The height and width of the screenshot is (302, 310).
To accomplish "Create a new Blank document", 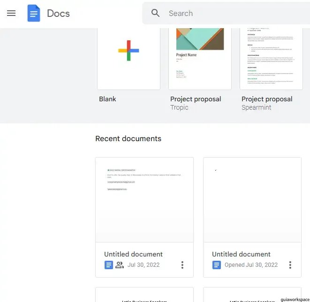I will 129,59.
